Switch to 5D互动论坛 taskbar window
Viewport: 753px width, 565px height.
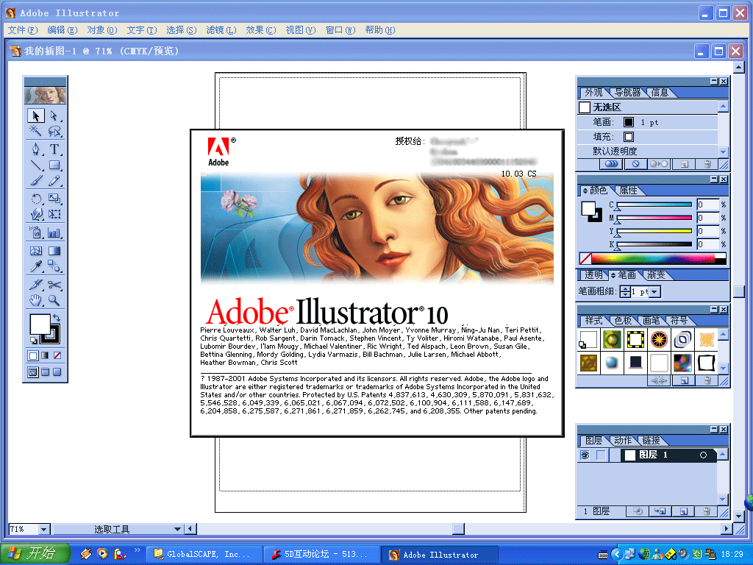(321, 555)
